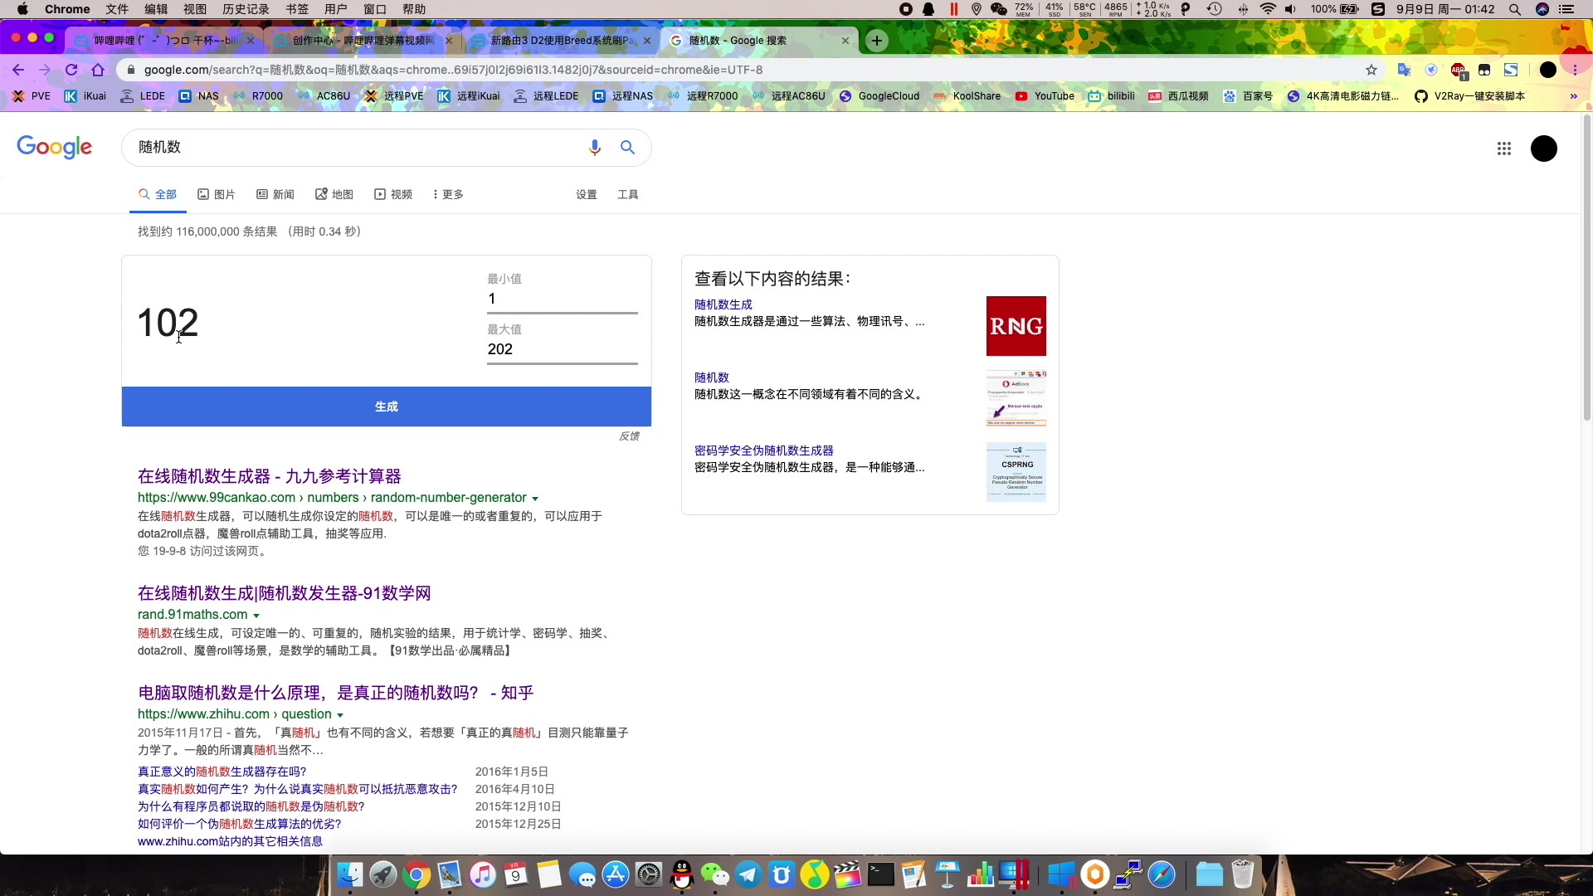
Task: Open the Google apps grid
Action: click(x=1504, y=149)
